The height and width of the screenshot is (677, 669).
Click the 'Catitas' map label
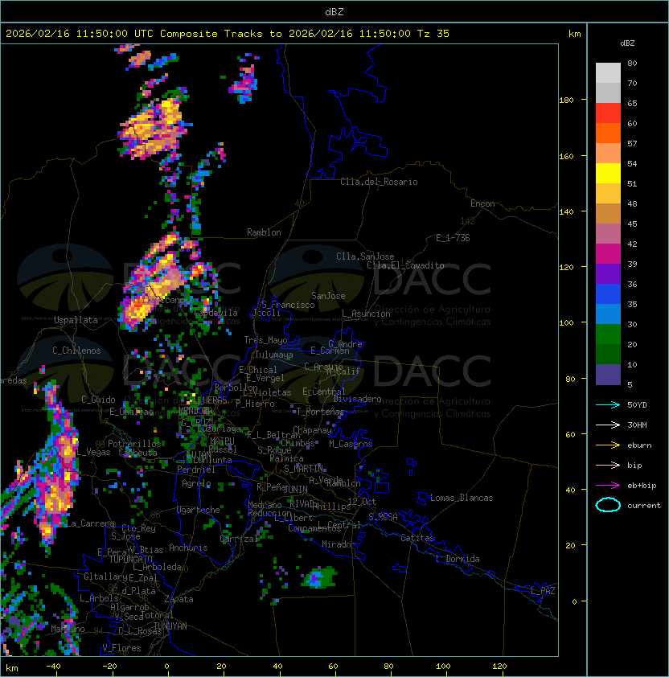417,538
